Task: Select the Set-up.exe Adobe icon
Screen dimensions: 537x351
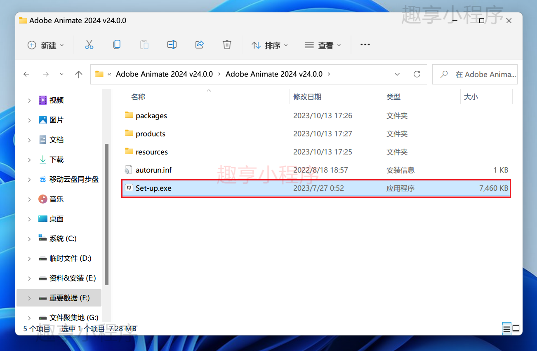Action: (x=129, y=188)
